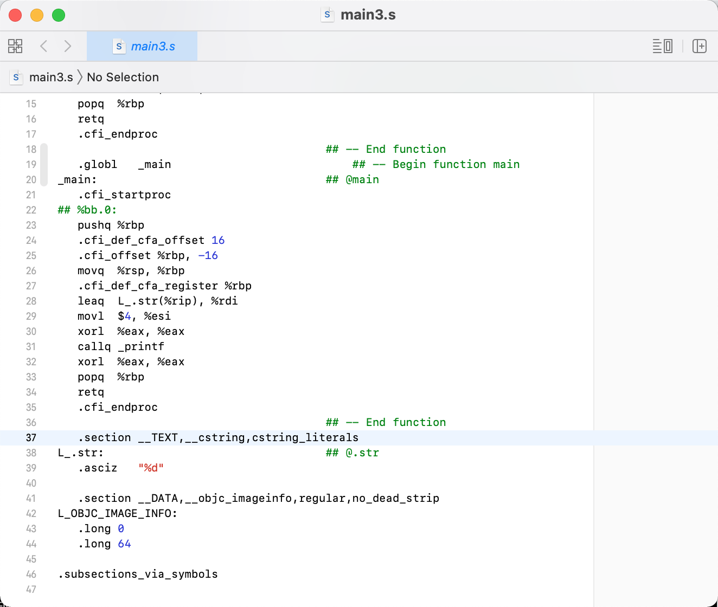Click the jump bar file icon
Image resolution: width=718 pixels, height=607 pixels.
pos(16,77)
